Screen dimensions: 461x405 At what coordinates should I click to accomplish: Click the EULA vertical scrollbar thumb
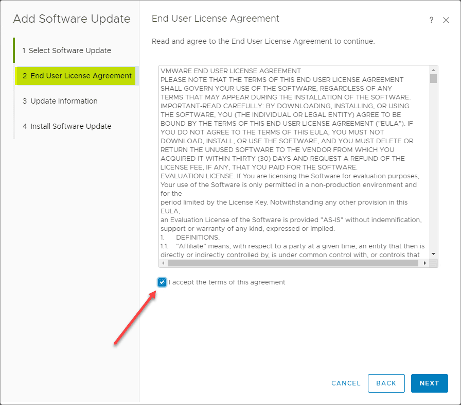433,78
